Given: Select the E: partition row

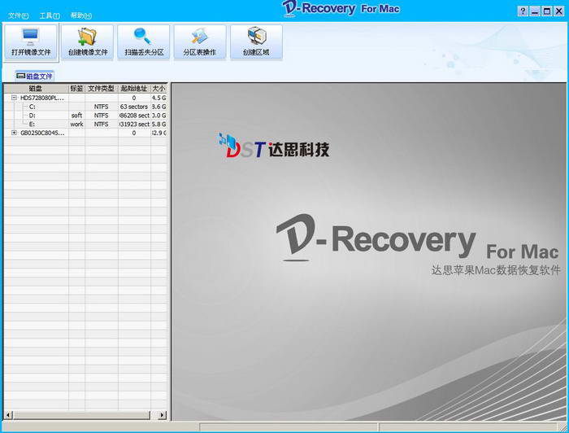Looking at the screenshot, I should (x=85, y=124).
